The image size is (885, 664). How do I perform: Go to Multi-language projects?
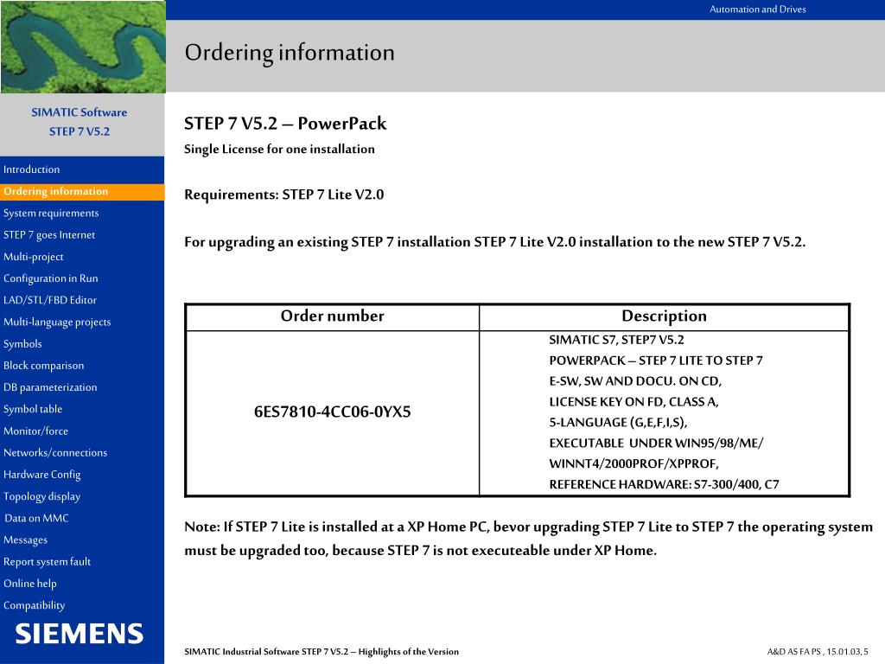[57, 322]
